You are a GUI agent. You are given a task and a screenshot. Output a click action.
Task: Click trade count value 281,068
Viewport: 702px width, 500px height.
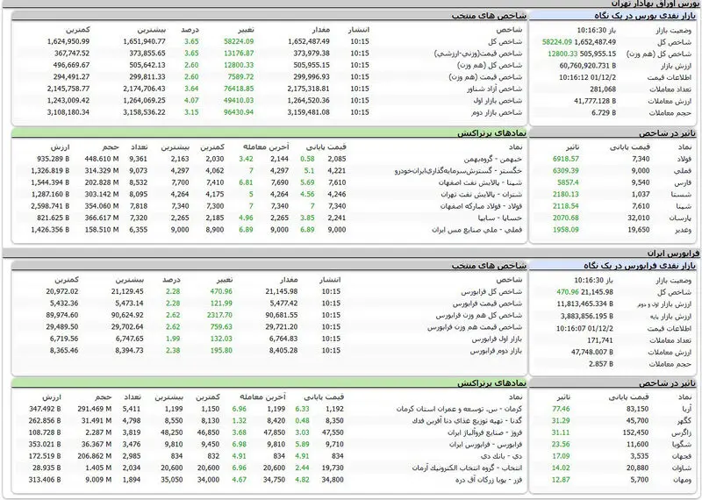point(603,89)
